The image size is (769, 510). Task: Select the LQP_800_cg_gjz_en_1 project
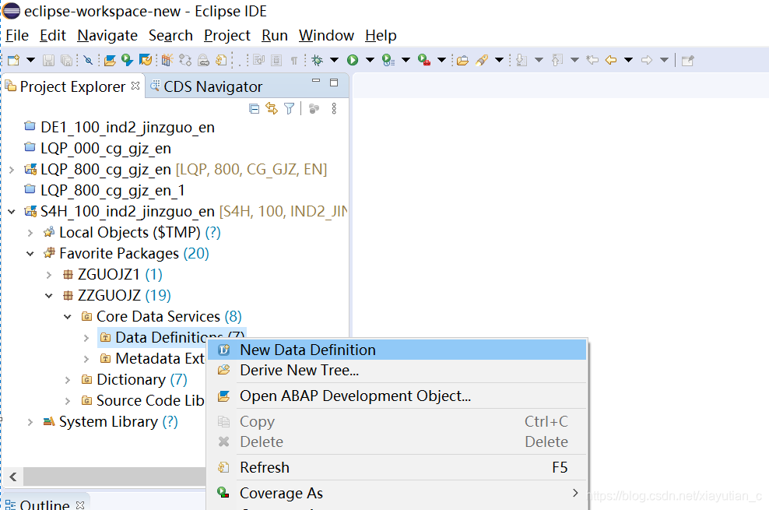[113, 191]
